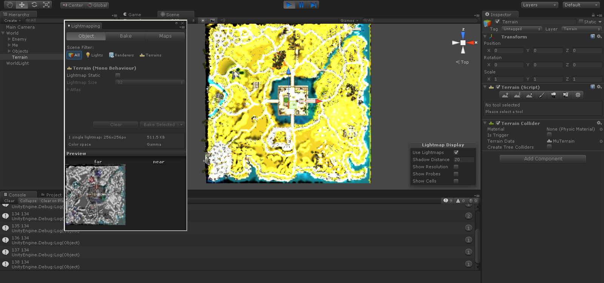Viewport: 604px width, 283px height.
Task: Enable Show Cells checkbox
Action: coord(456,181)
